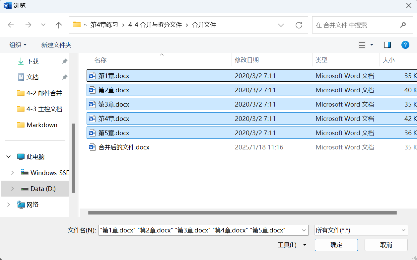Open the view options dropdown arrow
The width and height of the screenshot is (417, 260).
(x=372, y=45)
